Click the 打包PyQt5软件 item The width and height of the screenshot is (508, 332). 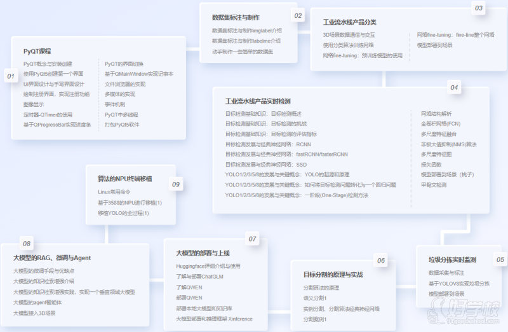coord(122,125)
